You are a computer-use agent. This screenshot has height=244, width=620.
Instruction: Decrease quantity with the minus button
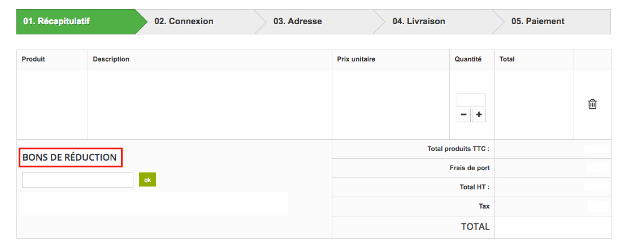463,115
